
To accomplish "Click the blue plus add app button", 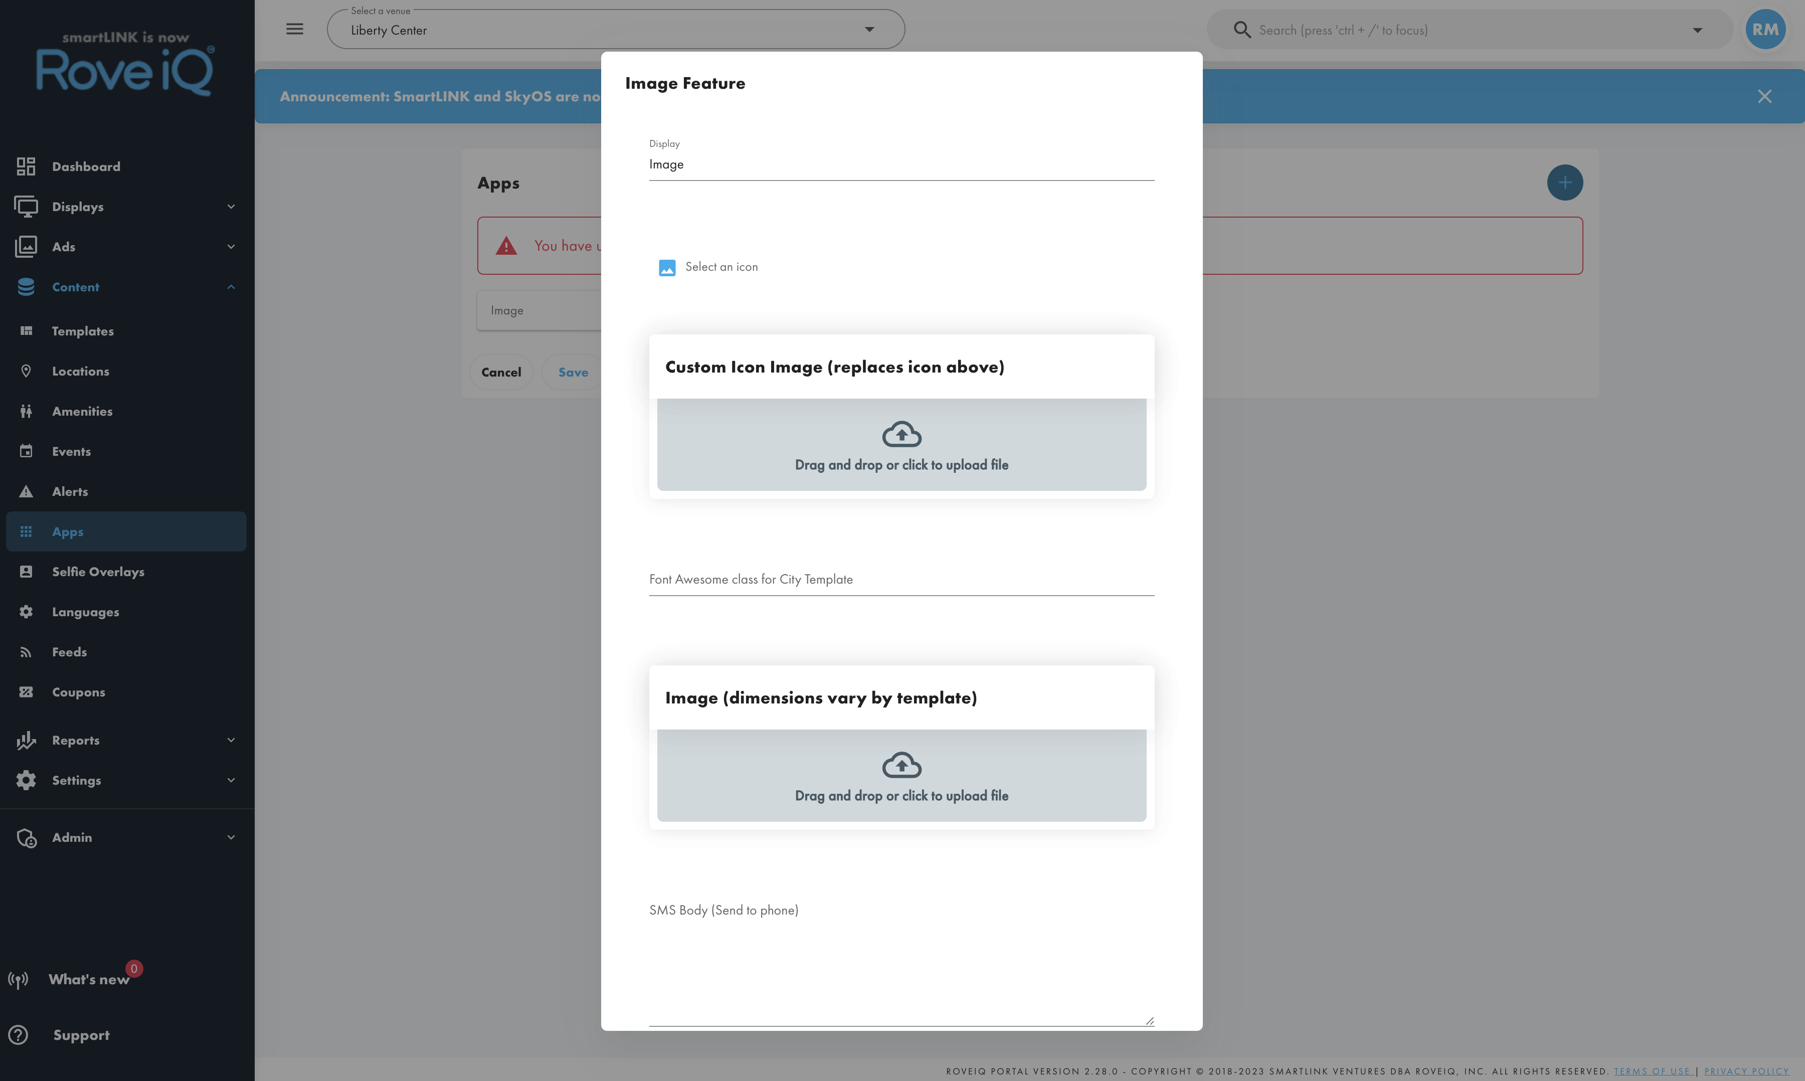I will pos(1564,182).
